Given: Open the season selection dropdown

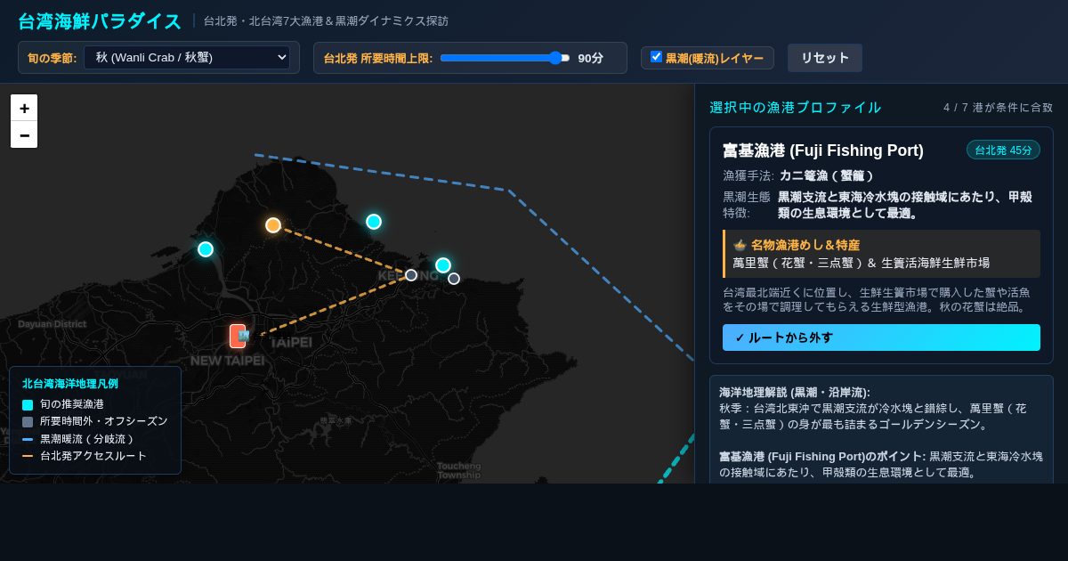Looking at the screenshot, I should (x=187, y=58).
